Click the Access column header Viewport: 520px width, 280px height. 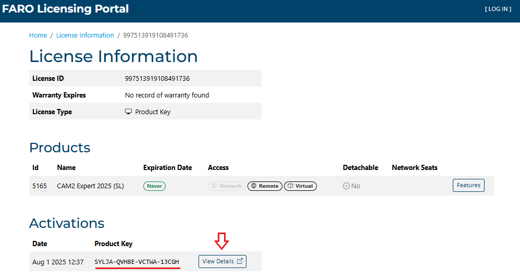(x=218, y=167)
